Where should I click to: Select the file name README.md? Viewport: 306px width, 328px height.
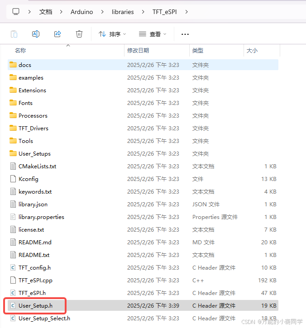pos(35,242)
